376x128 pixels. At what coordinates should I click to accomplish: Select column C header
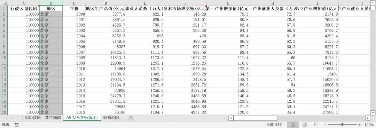click(x=74, y=3)
